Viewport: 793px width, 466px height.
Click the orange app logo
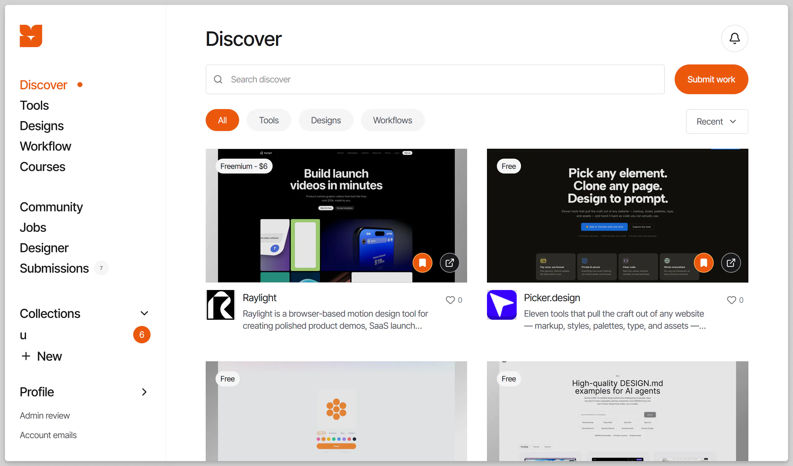(31, 36)
